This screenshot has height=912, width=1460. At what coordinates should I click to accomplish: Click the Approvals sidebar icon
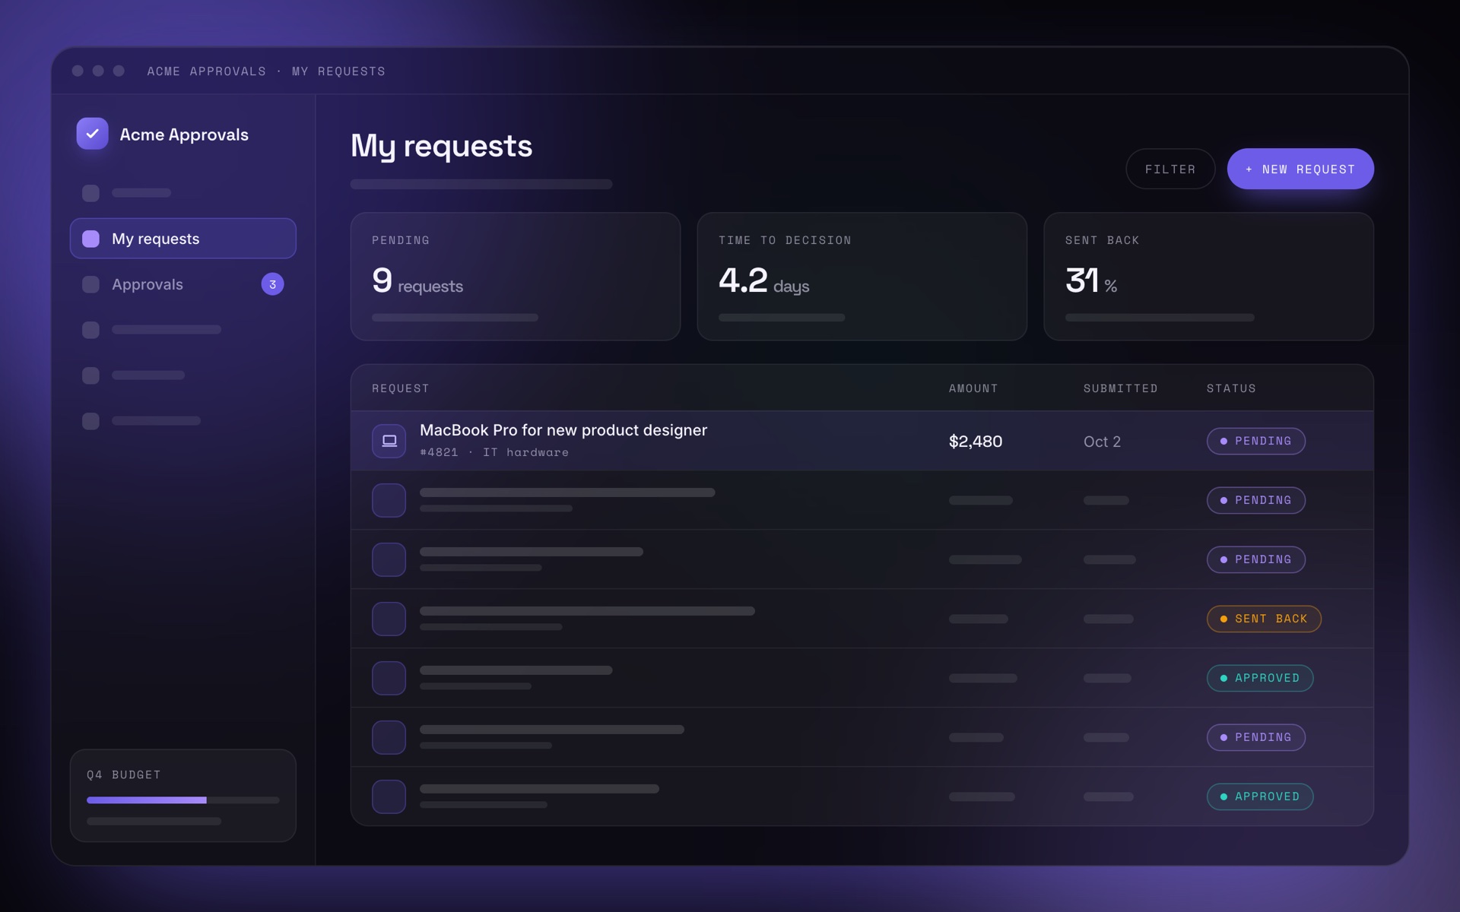coord(90,284)
